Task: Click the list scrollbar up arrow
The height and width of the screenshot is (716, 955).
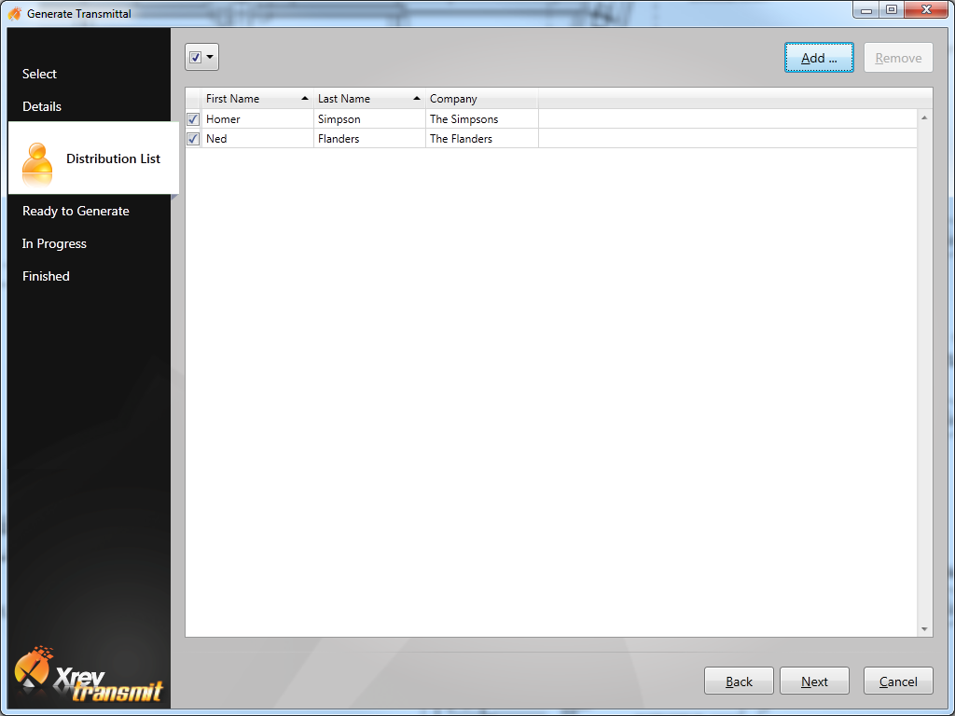Action: pos(924,117)
